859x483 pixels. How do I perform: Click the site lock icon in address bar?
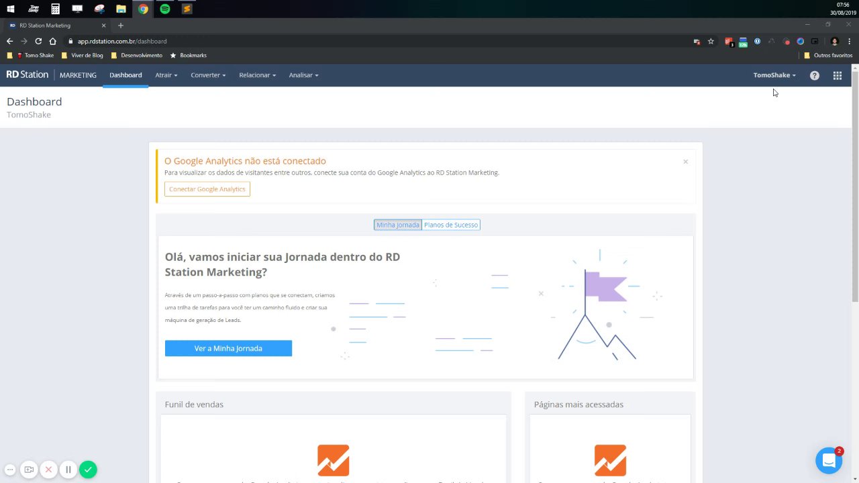pos(70,41)
